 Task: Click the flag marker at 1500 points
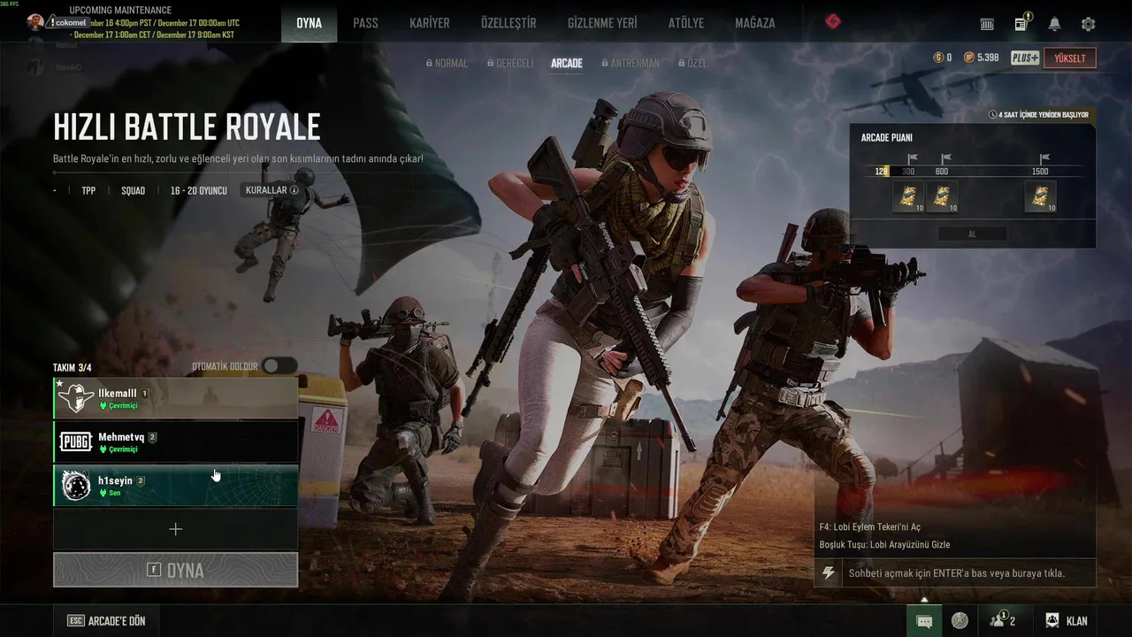tap(1044, 159)
